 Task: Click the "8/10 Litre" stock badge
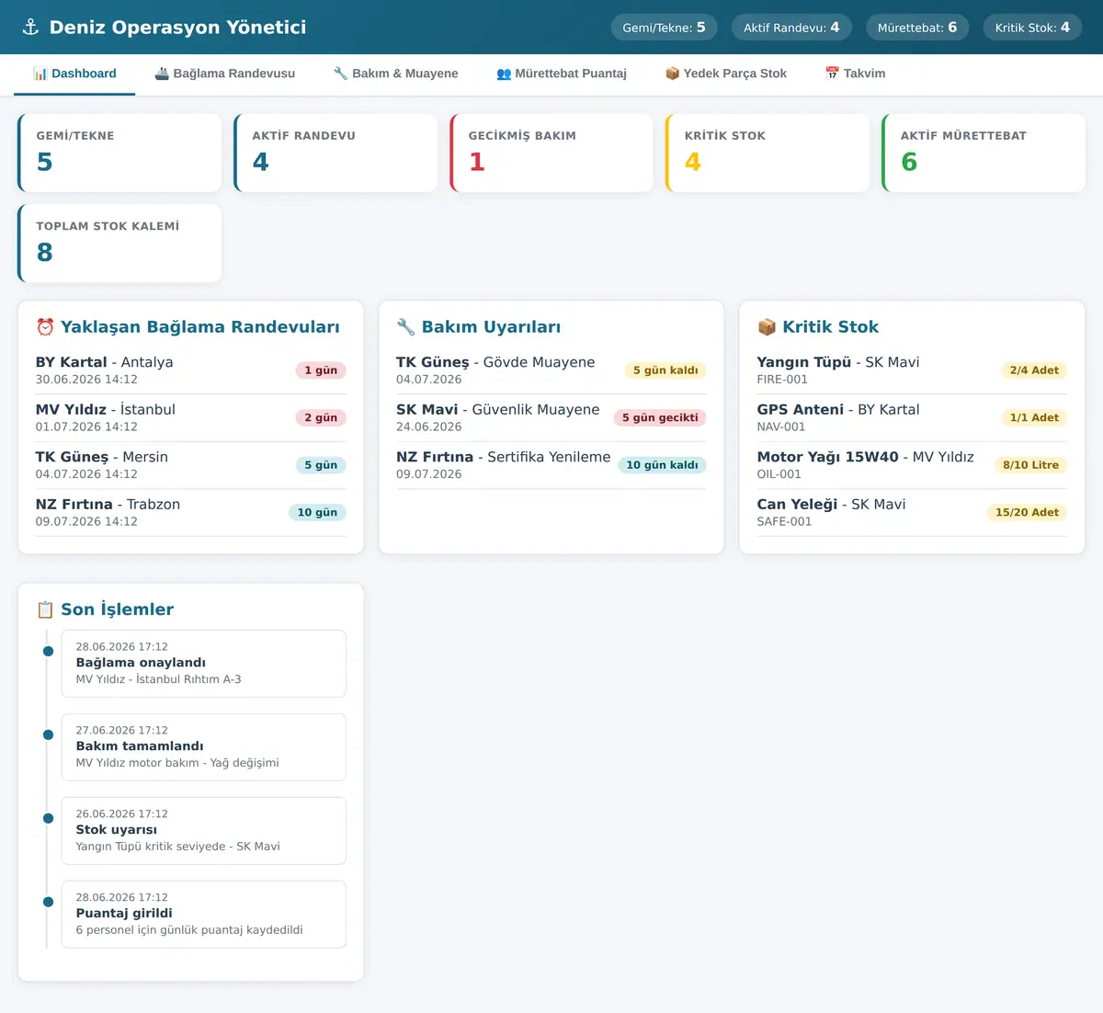point(1030,465)
